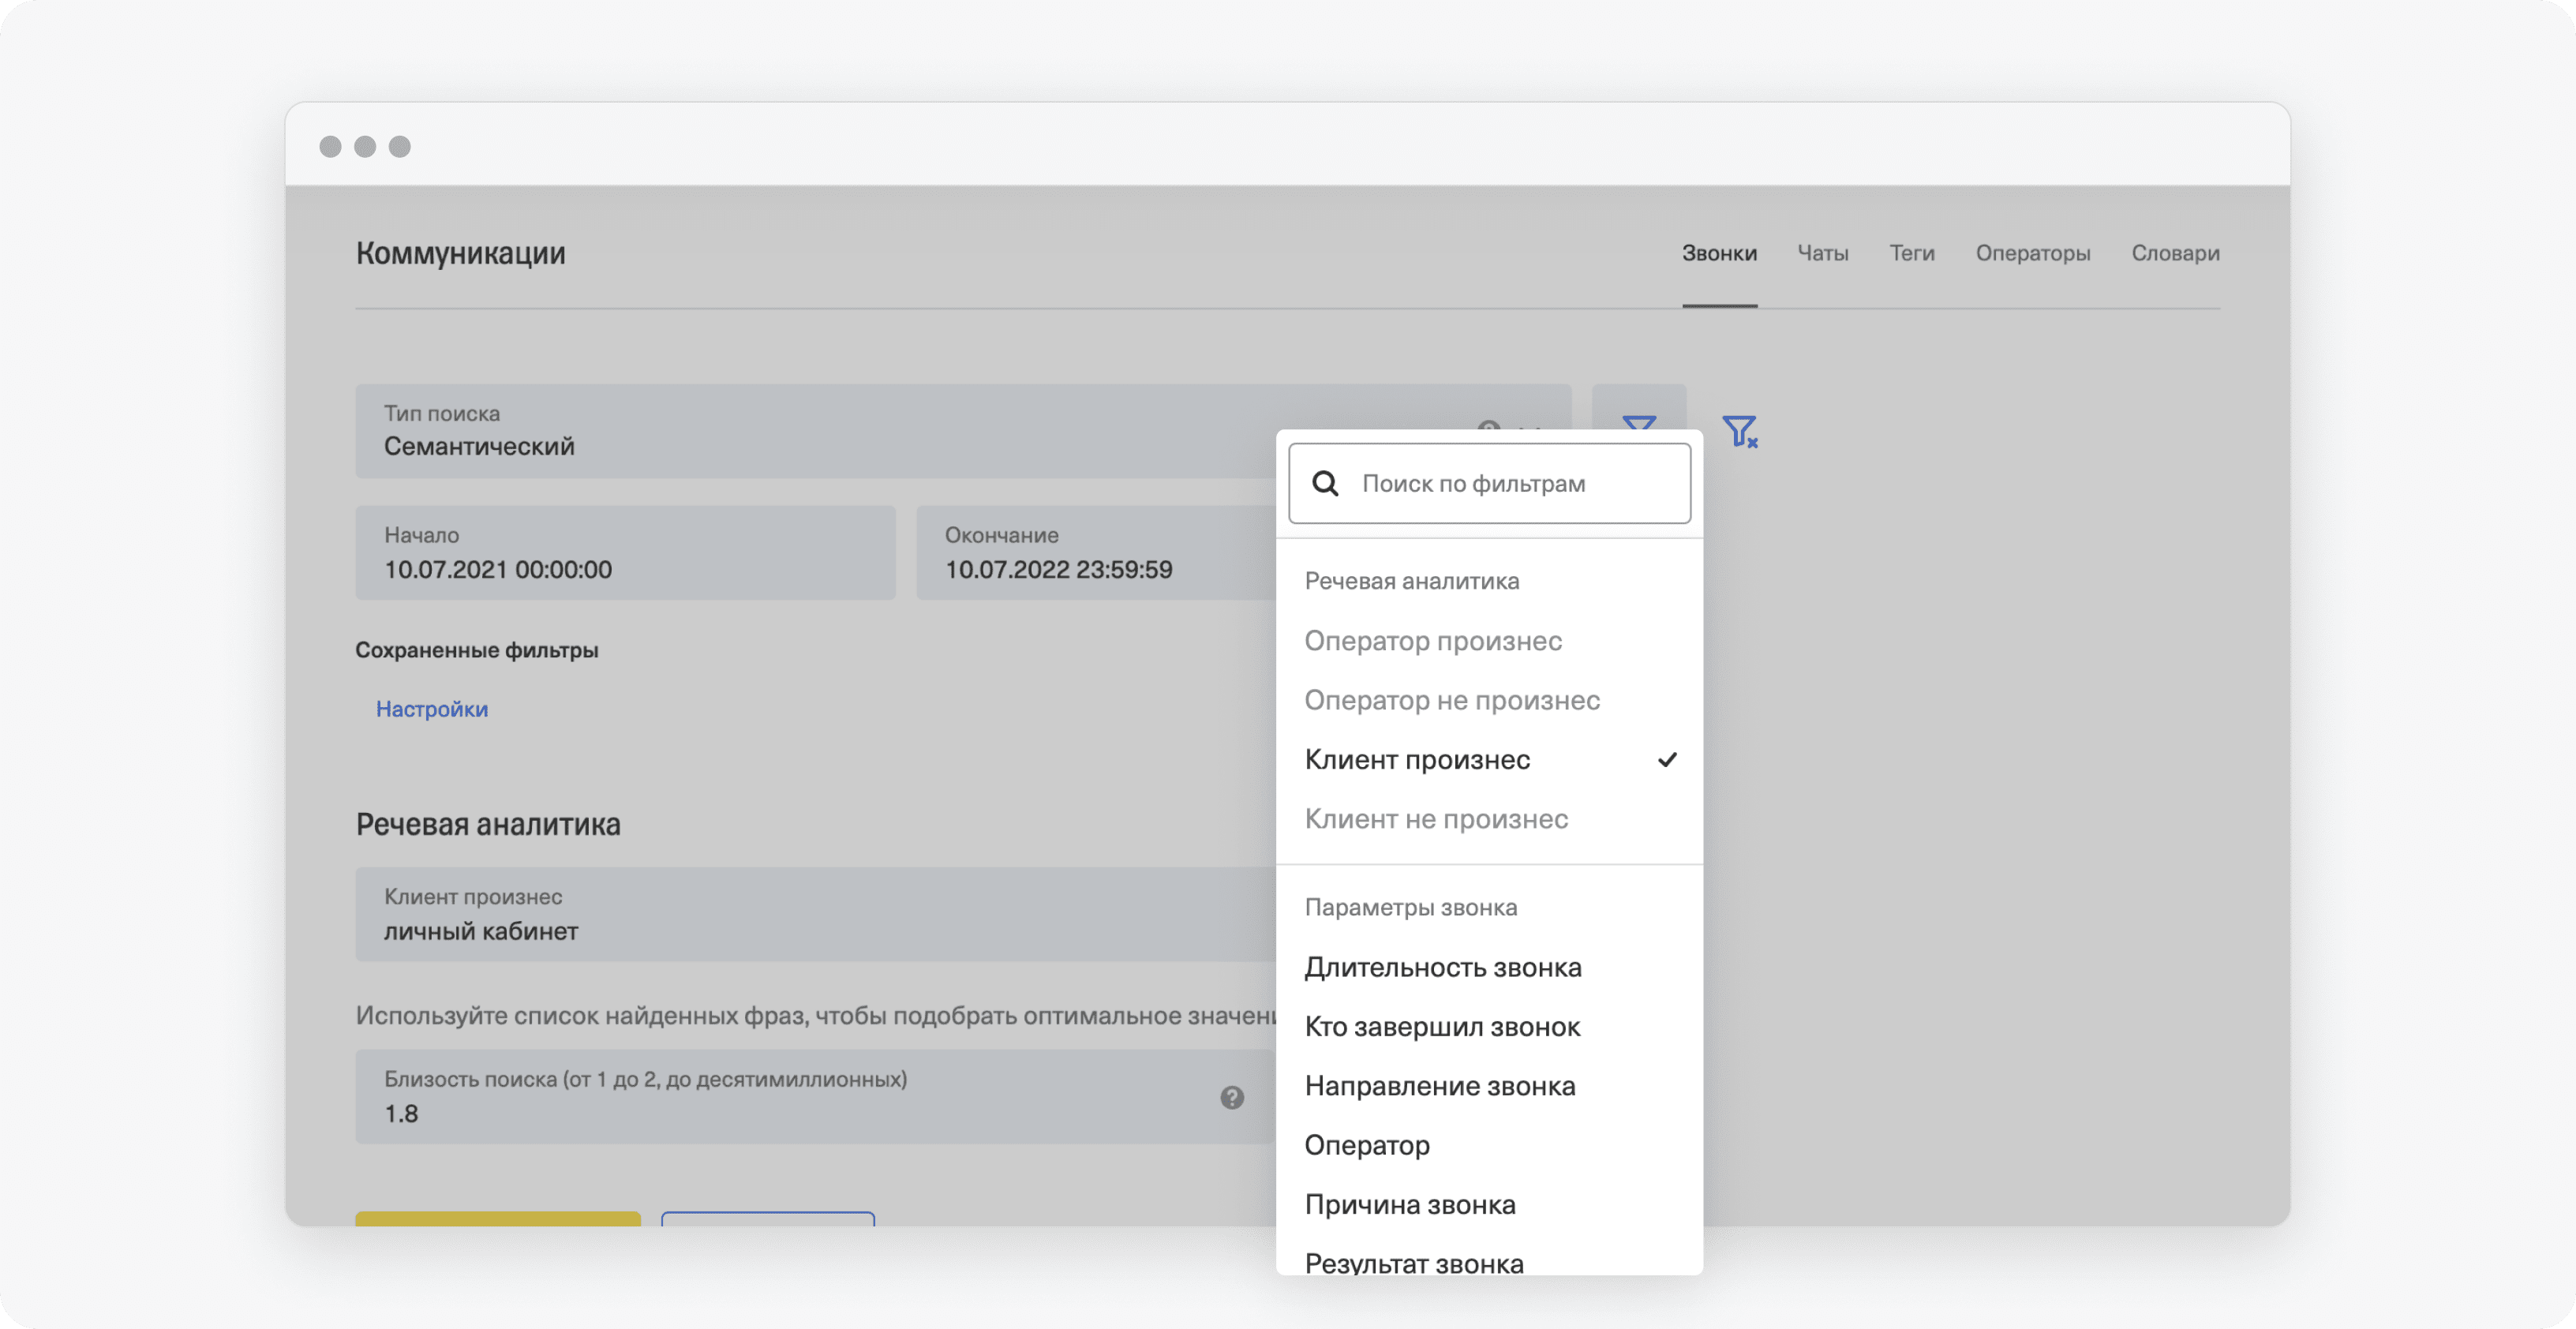Viewport: 2576px width, 1329px height.
Task: Click the Клиент произнес phrase input field
Action: tap(815, 914)
